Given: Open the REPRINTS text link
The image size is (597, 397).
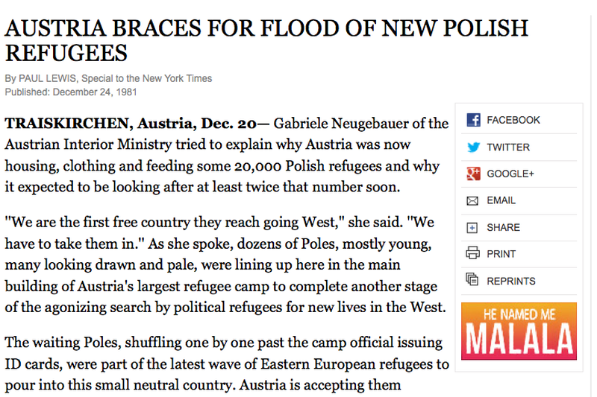Looking at the screenshot, I should [x=511, y=281].
